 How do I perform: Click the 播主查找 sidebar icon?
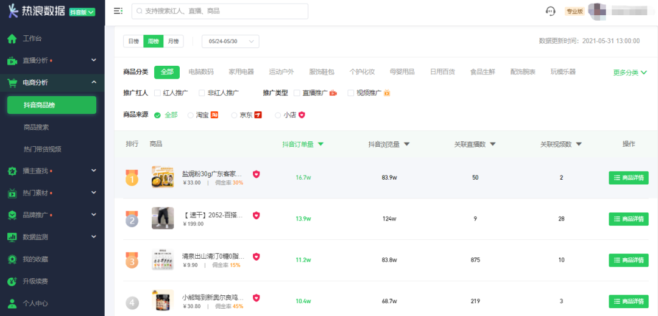click(12, 172)
